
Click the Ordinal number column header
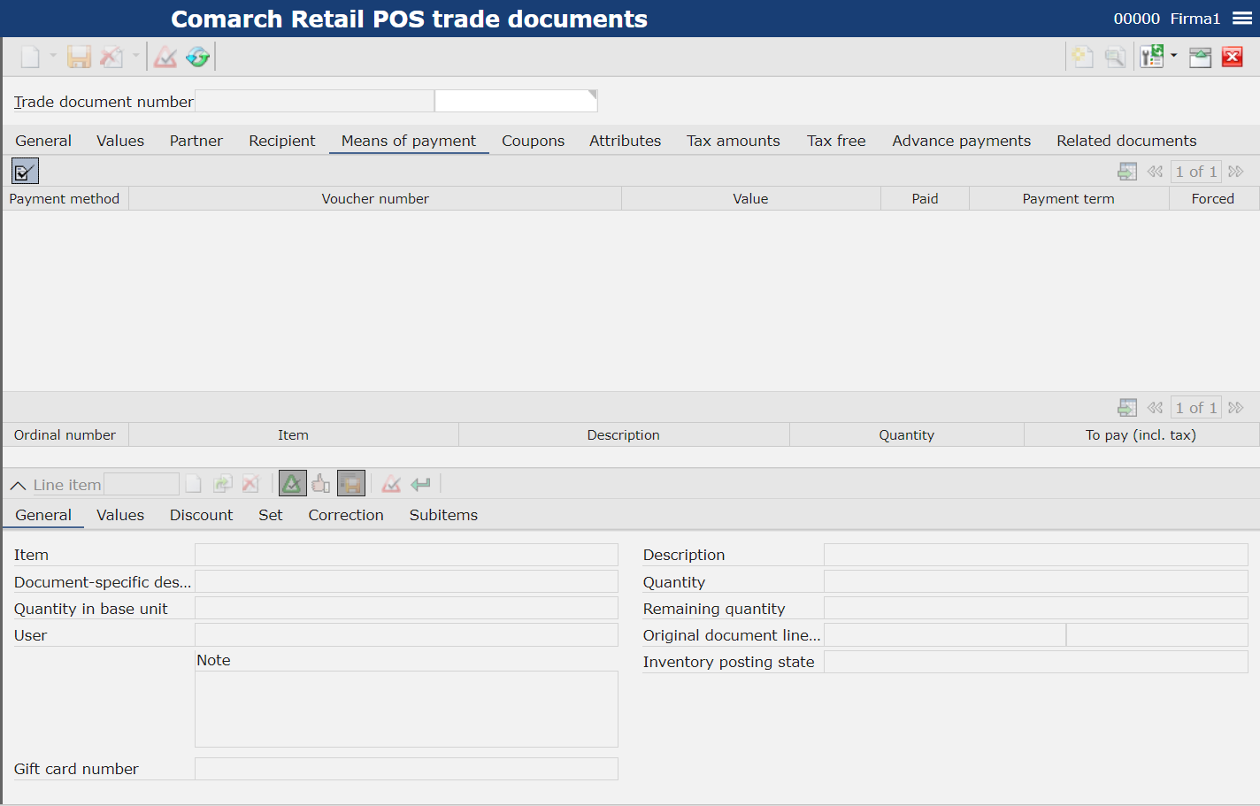point(65,435)
